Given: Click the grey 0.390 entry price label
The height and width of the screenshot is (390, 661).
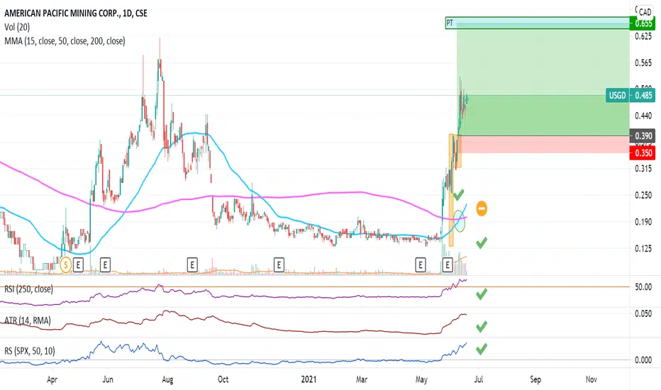Looking at the screenshot, I should (643, 136).
